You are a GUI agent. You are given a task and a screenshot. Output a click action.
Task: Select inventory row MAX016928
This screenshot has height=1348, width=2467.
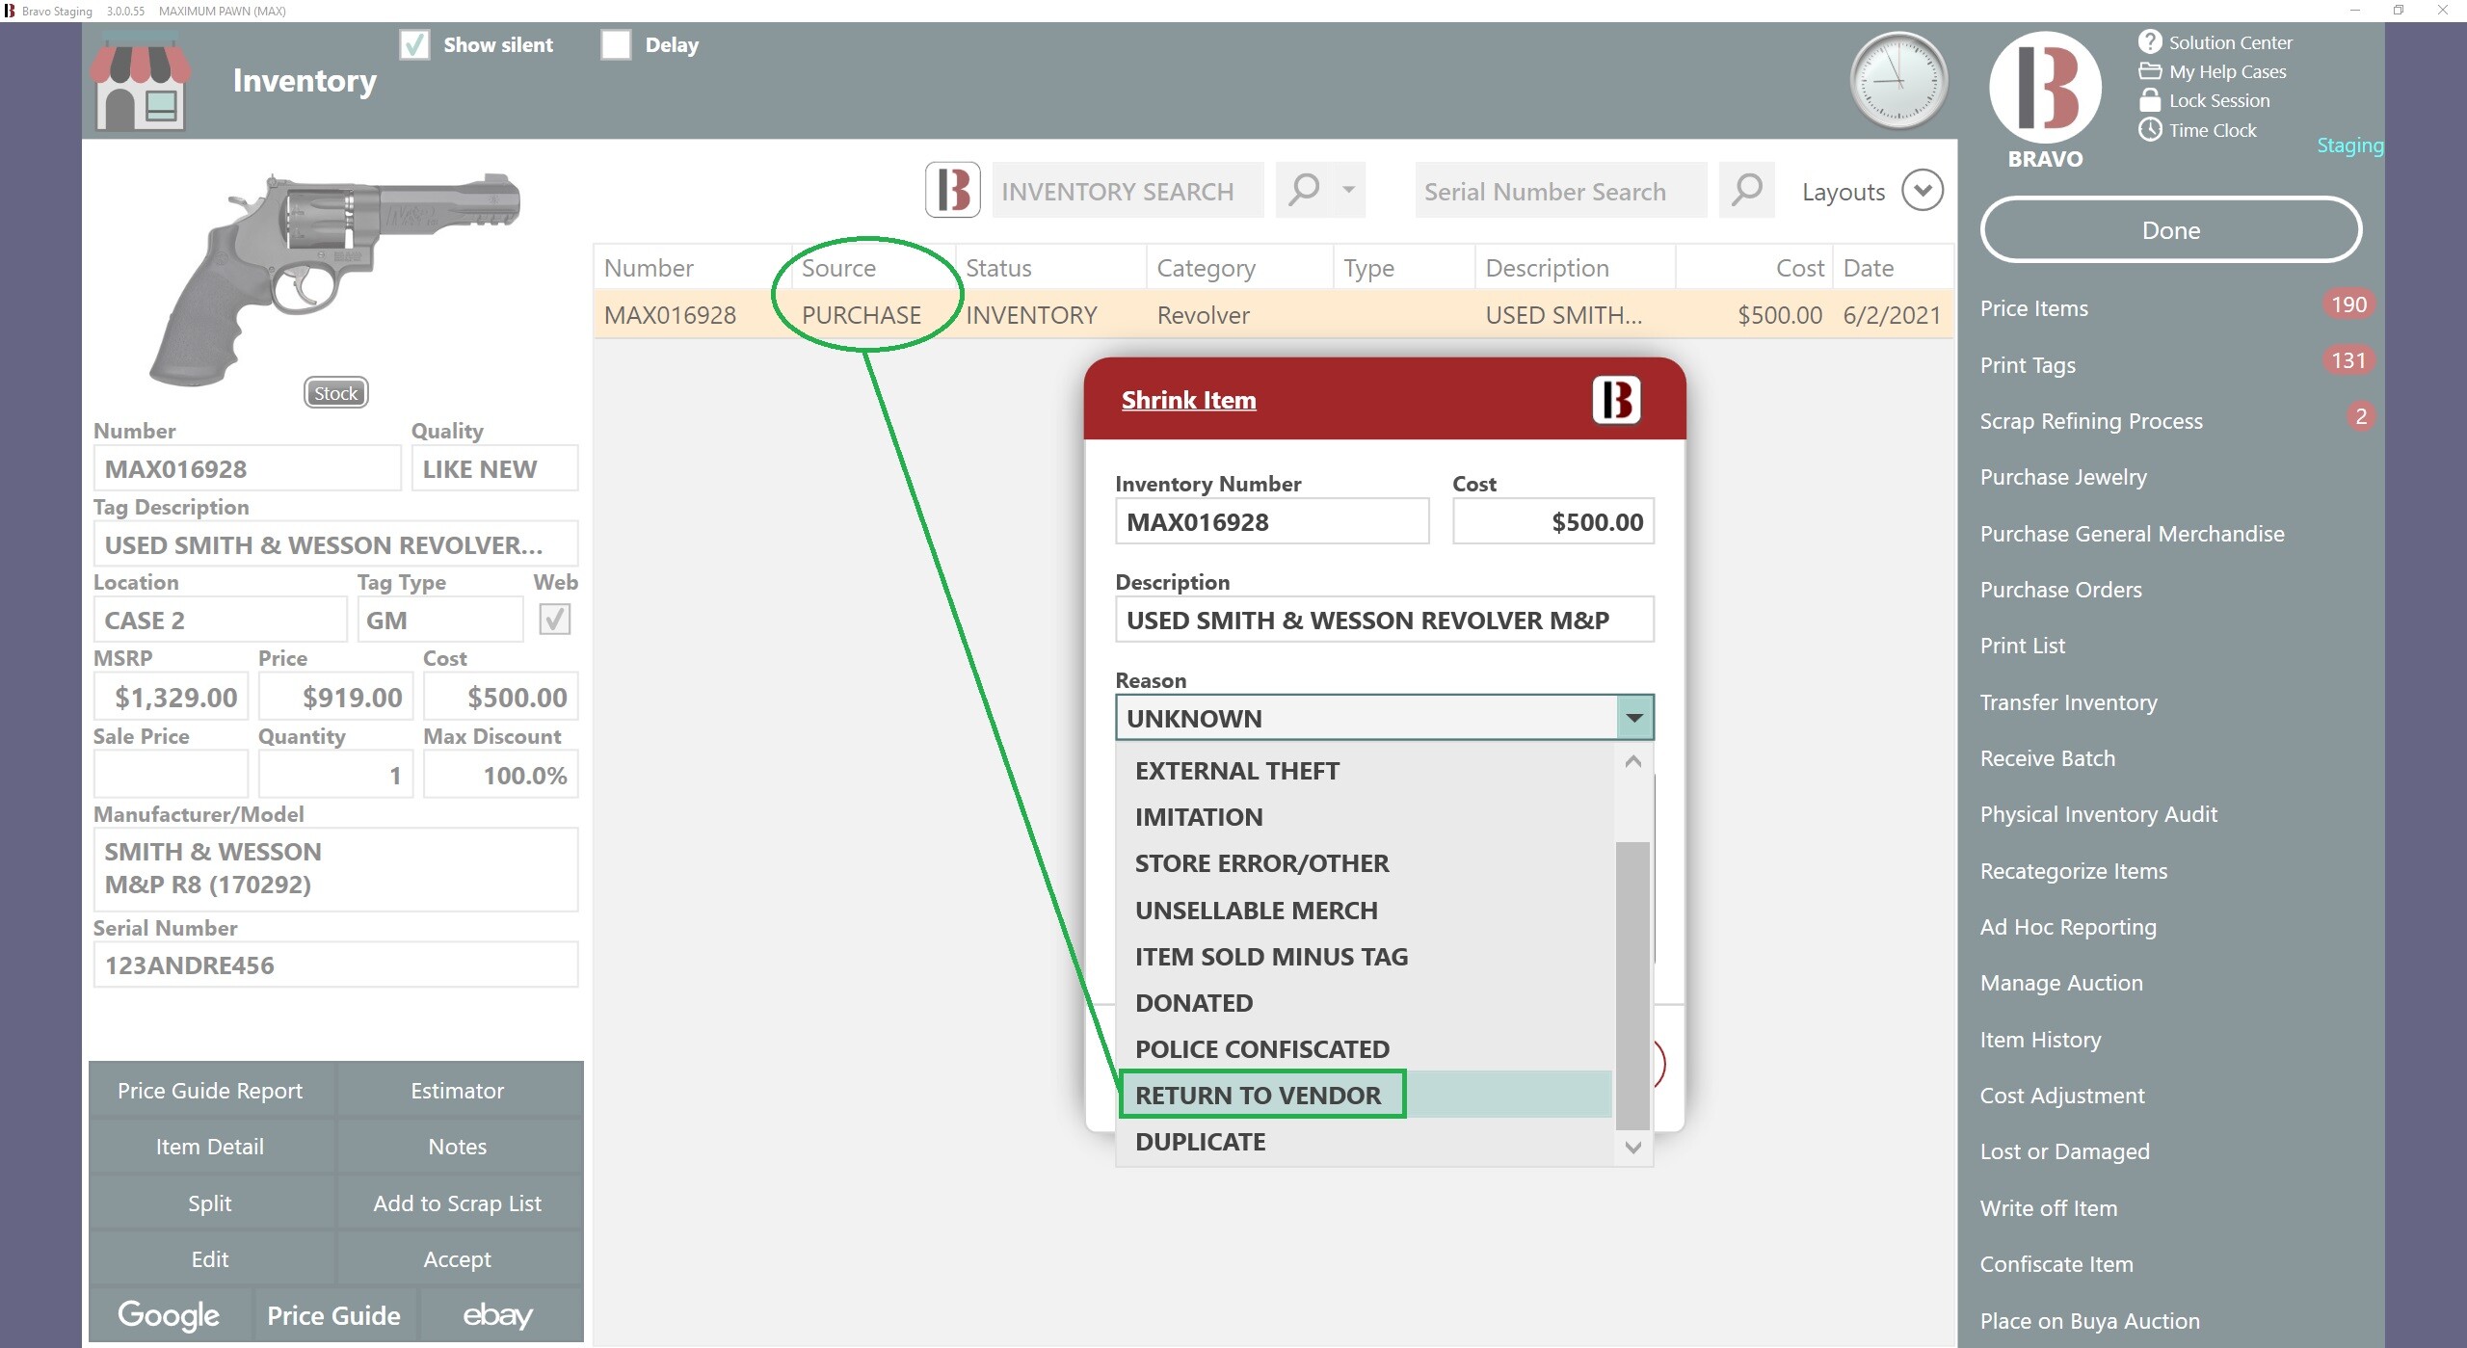[x=1273, y=315]
